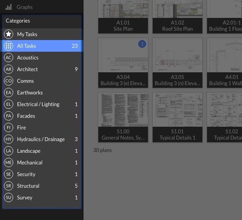Select the Landscape category
This screenshot has height=220, width=242.
pos(29,151)
